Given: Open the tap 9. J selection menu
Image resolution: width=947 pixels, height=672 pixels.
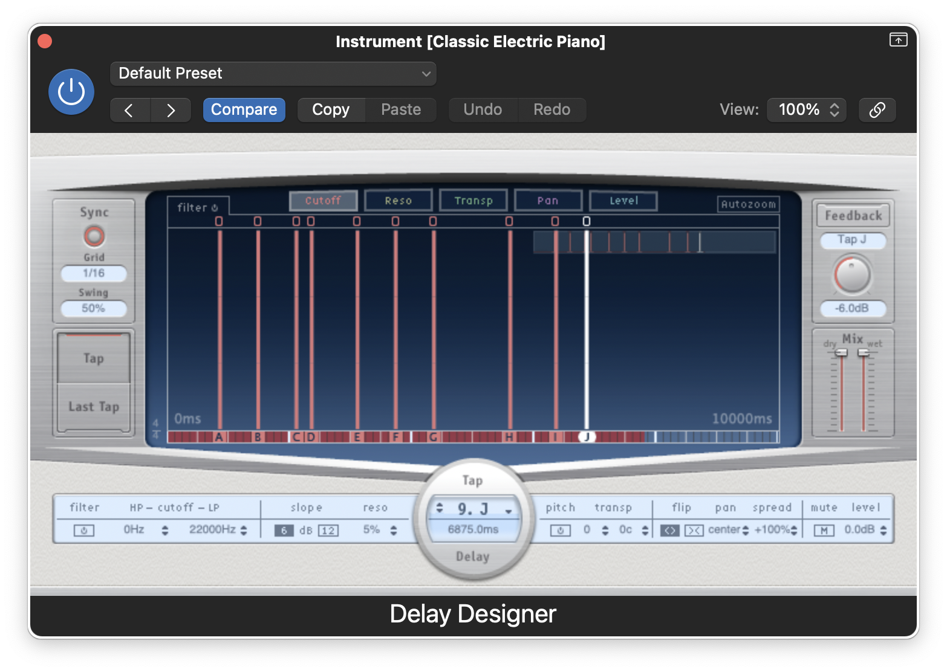Looking at the screenshot, I should (509, 511).
